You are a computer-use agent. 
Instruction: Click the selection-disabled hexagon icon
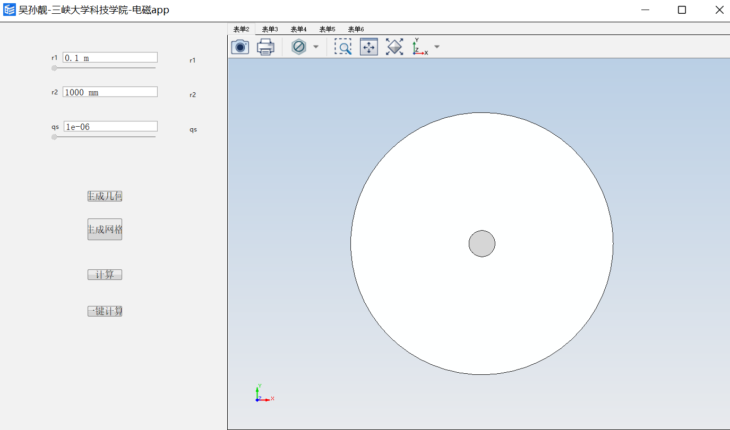pos(299,47)
